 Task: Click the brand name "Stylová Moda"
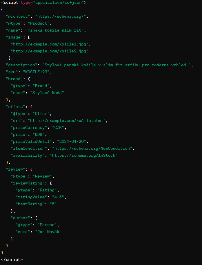click(x=47, y=93)
